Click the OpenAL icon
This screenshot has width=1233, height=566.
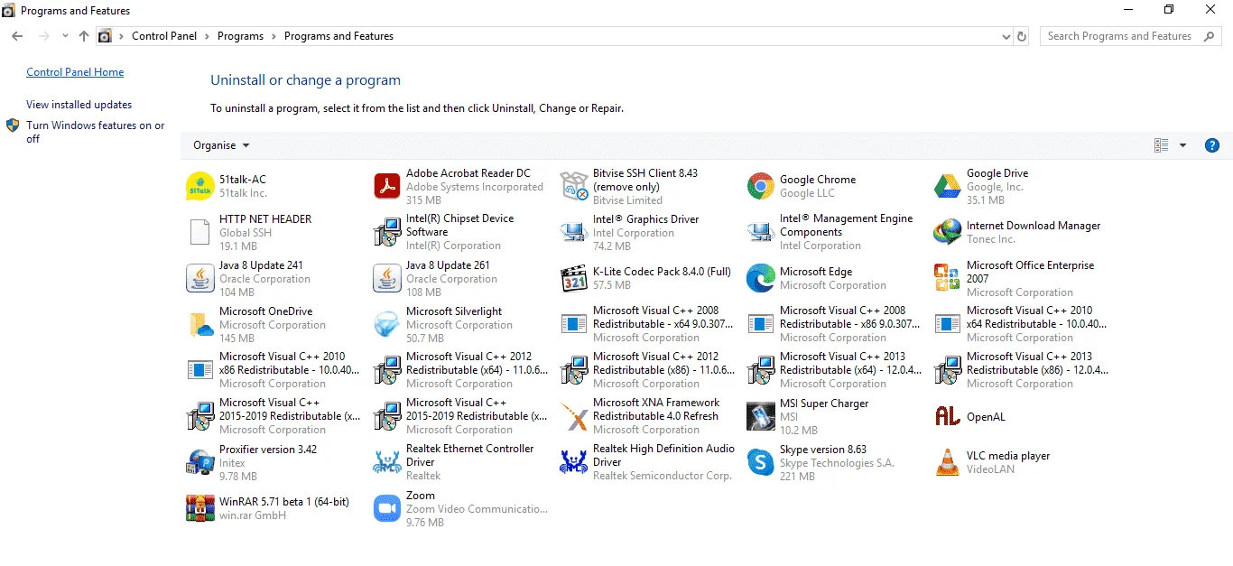948,416
